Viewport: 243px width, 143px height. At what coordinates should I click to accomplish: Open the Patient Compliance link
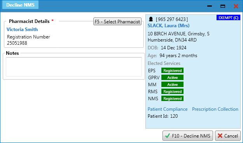pos(168,109)
